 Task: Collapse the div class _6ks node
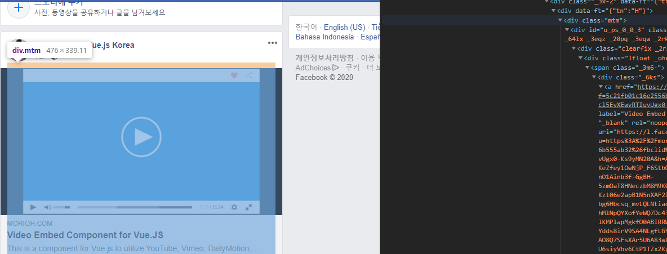[594, 77]
